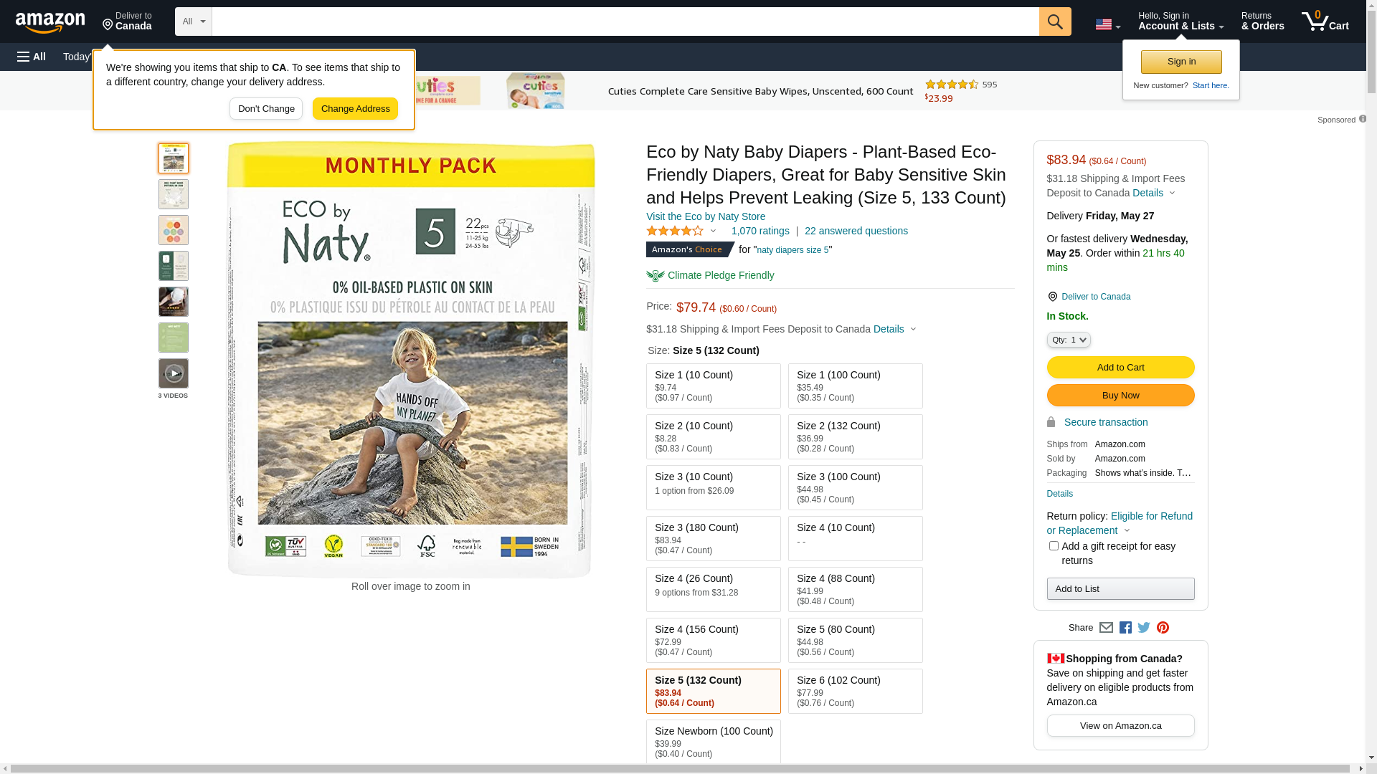Select Size 6 (102 Count) option
1377x774 pixels.
coord(855,691)
